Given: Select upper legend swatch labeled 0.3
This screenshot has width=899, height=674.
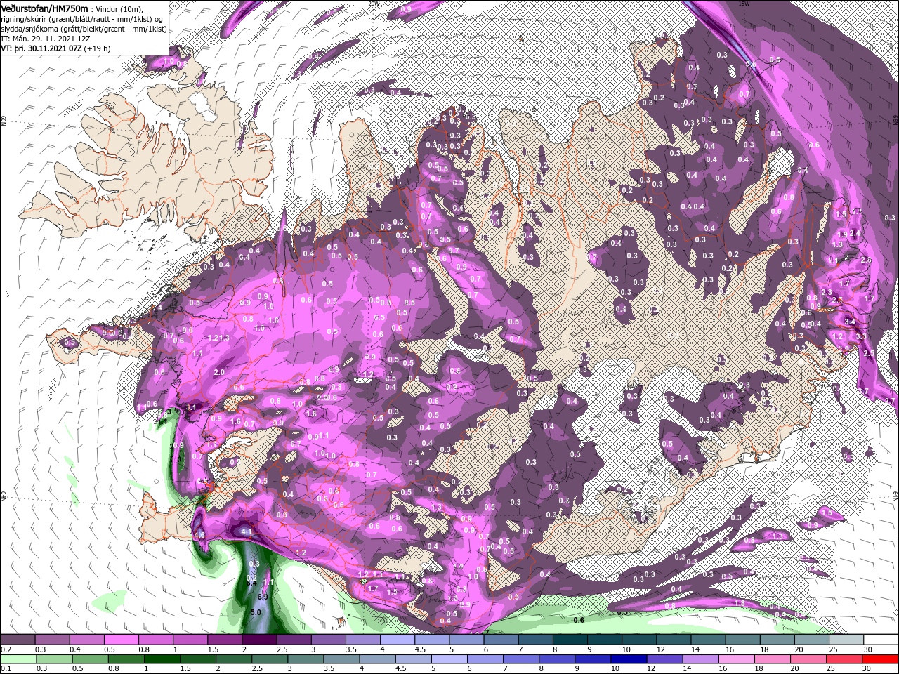Looking at the screenshot, I should (x=52, y=640).
